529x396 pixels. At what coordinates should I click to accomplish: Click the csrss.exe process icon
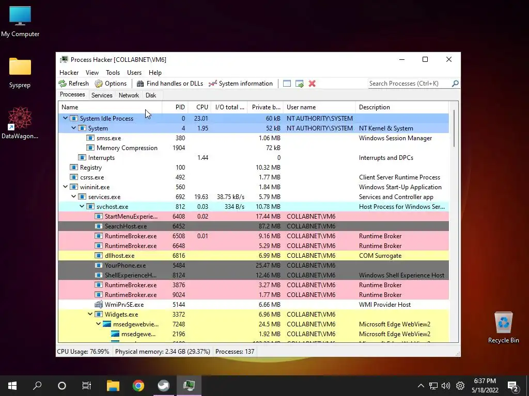73,177
